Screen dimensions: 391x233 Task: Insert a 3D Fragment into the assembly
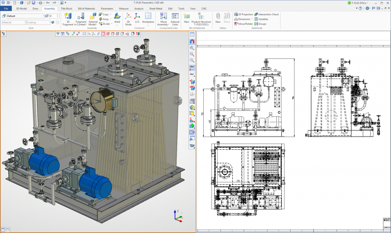(68, 19)
